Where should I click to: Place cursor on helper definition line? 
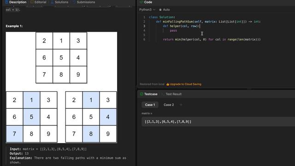click(181, 26)
